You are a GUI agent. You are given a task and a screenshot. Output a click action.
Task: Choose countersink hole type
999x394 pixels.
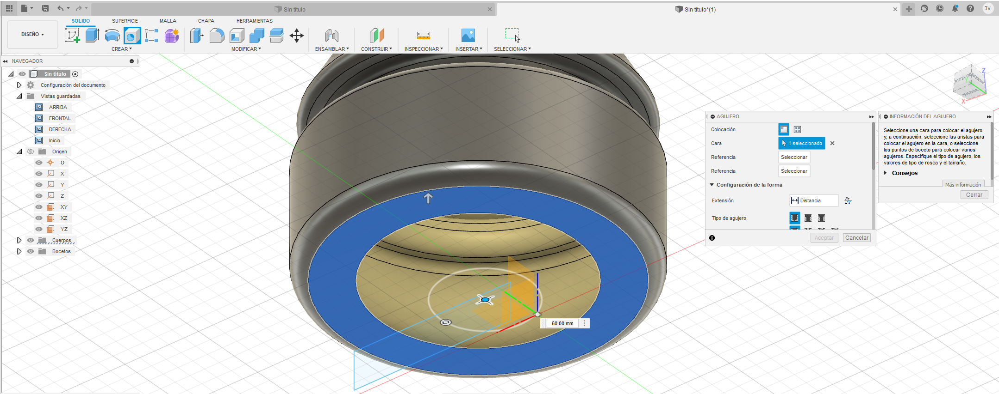(x=821, y=218)
